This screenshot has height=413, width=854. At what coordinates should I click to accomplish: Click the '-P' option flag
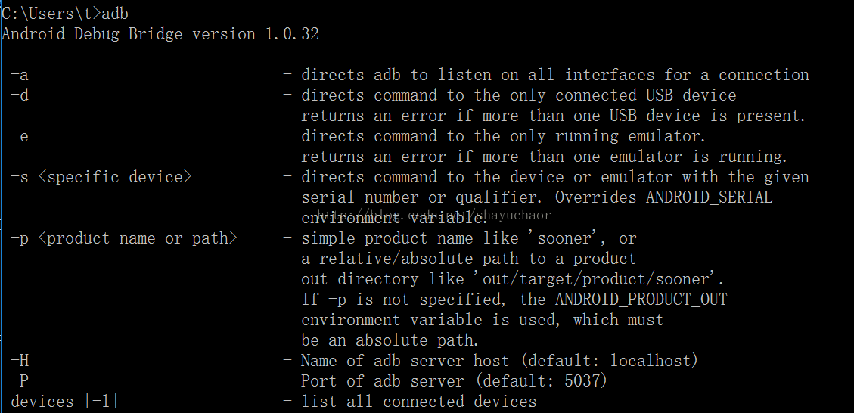20,381
